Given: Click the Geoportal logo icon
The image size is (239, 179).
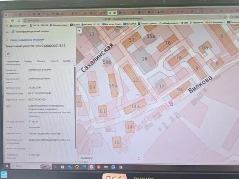Looking at the screenshot, I should coord(13,32).
